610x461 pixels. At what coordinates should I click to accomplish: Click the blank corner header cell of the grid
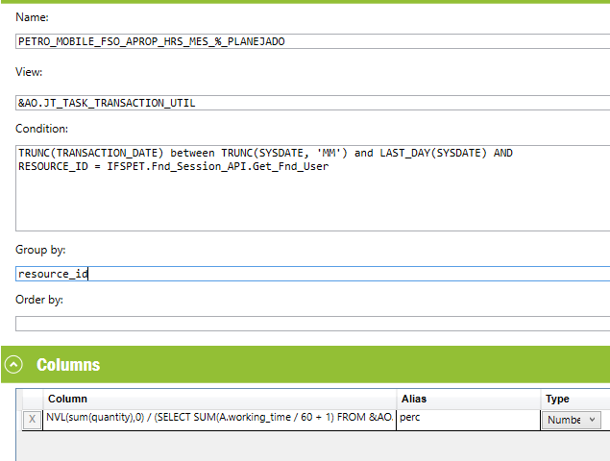coord(33,399)
